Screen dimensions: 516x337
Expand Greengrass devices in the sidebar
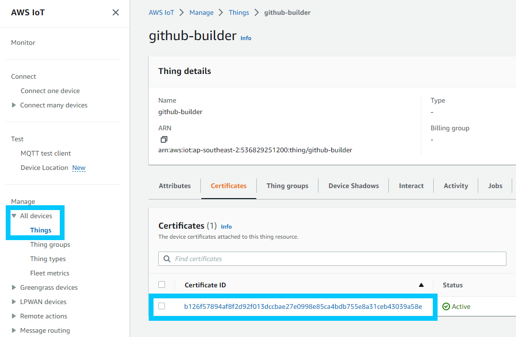(13, 287)
